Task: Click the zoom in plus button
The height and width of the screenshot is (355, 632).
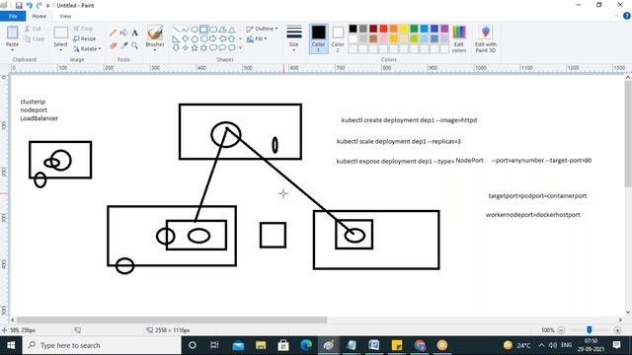Action: click(617, 330)
